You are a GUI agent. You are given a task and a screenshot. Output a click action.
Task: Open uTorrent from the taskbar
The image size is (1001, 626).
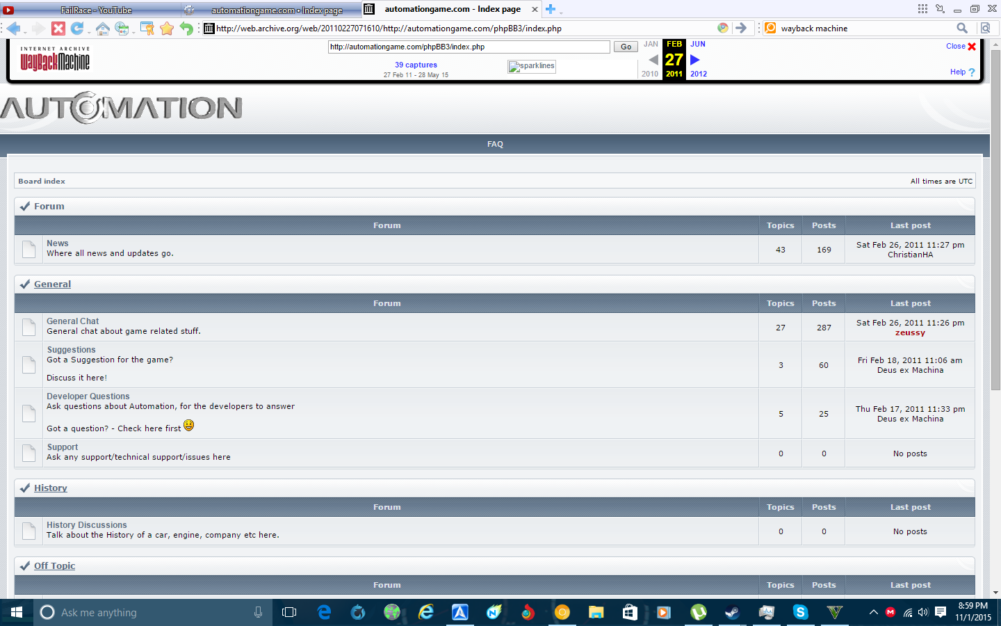point(699,612)
